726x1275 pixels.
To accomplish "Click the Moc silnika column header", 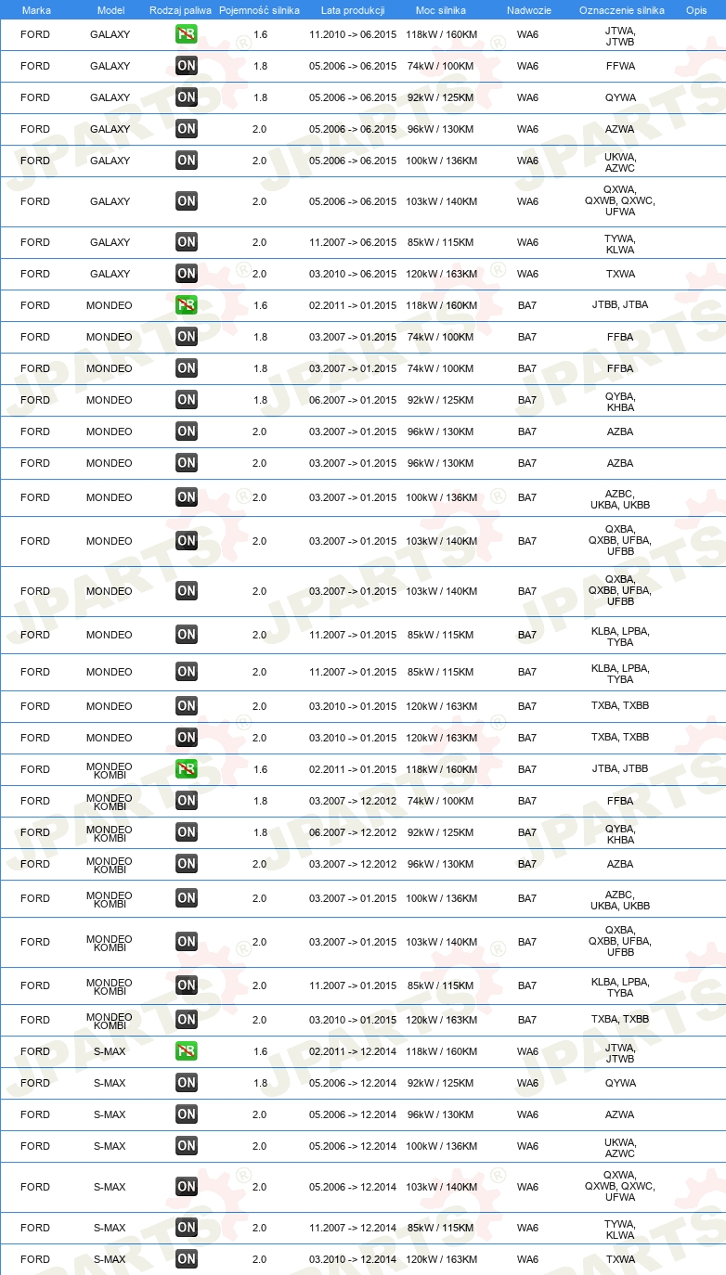I will pos(441,10).
